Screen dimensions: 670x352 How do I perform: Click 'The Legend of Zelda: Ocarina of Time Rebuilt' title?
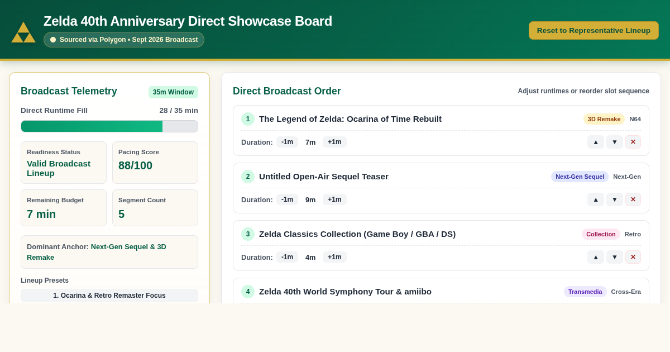350,119
